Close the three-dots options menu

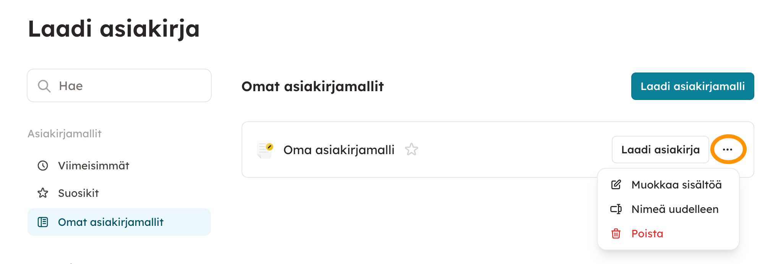[x=728, y=150]
